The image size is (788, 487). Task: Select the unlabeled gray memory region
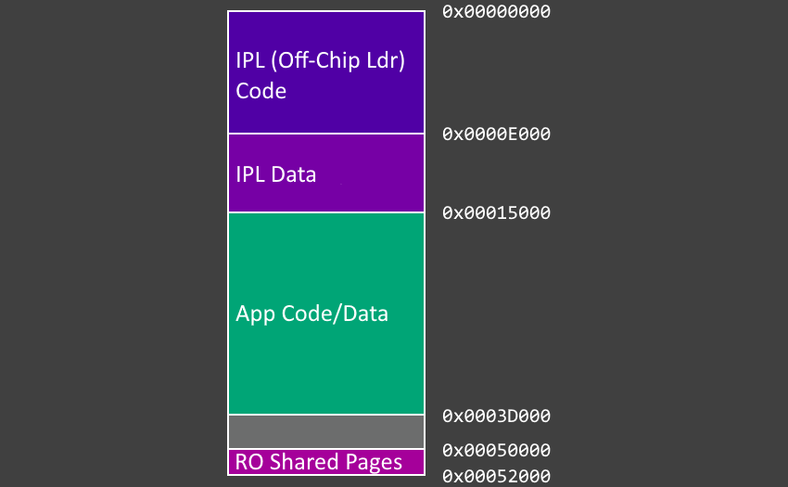pos(325,431)
